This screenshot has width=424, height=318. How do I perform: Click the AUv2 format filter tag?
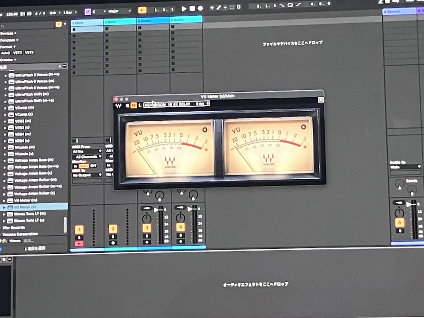[x=6, y=53]
